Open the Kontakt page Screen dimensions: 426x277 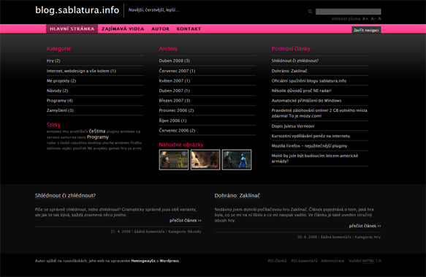[x=189, y=29]
